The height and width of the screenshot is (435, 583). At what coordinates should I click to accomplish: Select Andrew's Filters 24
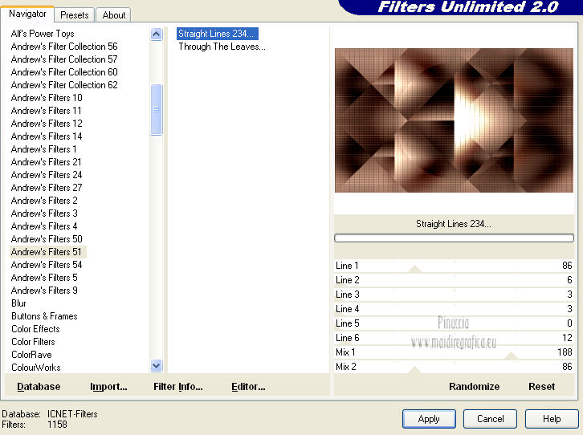coord(47,175)
